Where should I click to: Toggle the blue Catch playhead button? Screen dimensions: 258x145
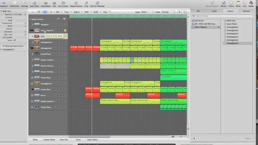[45, 12]
